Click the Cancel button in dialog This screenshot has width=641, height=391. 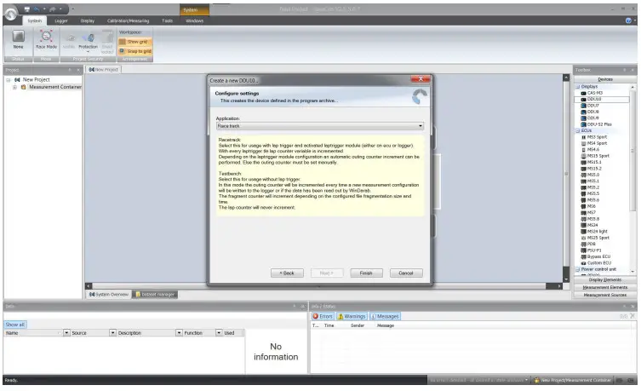(406, 273)
